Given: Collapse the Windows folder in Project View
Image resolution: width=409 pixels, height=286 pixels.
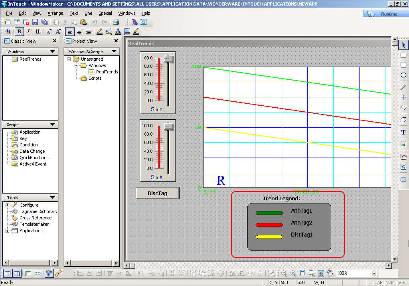Looking at the screenshot, I should pyautogui.click(x=77, y=65).
